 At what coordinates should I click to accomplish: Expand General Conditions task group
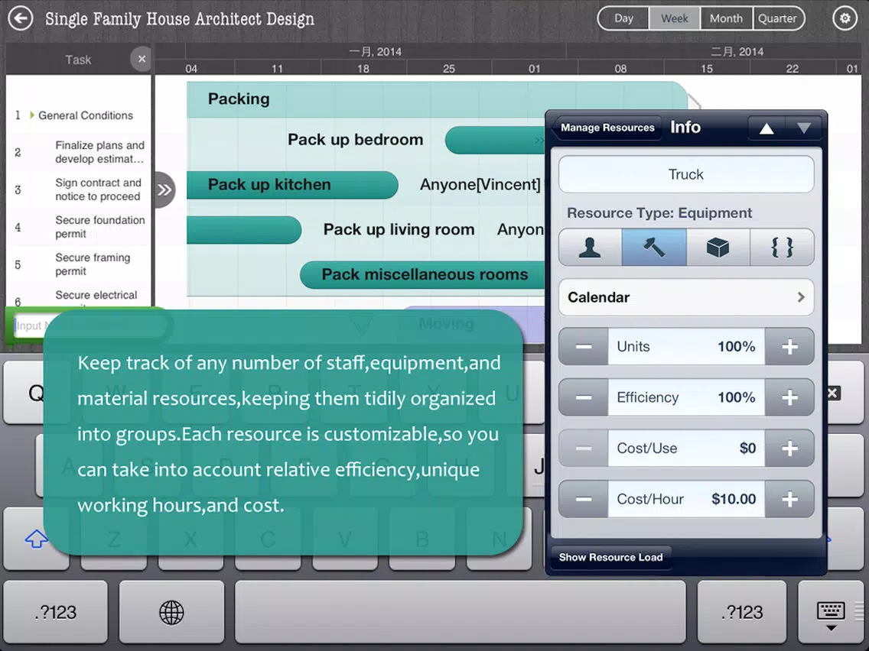point(32,115)
